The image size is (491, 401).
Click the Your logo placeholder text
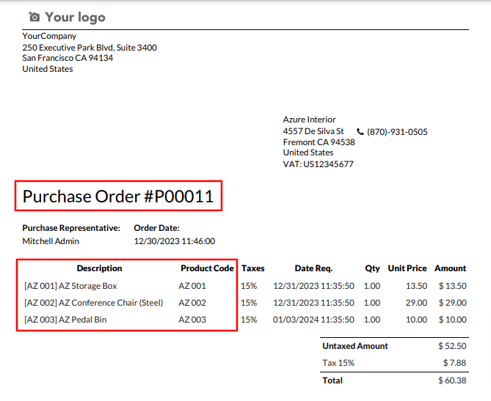pos(75,17)
